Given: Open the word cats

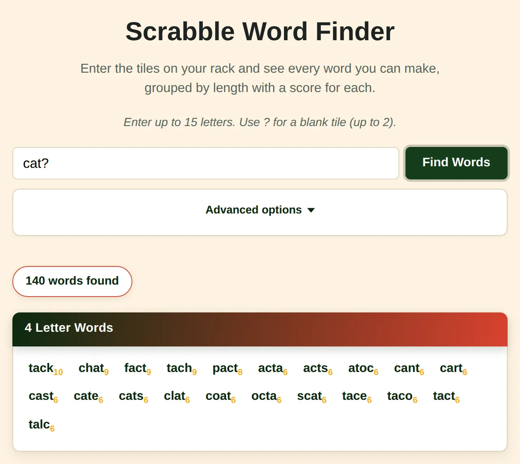Looking at the screenshot, I should coord(133,396).
